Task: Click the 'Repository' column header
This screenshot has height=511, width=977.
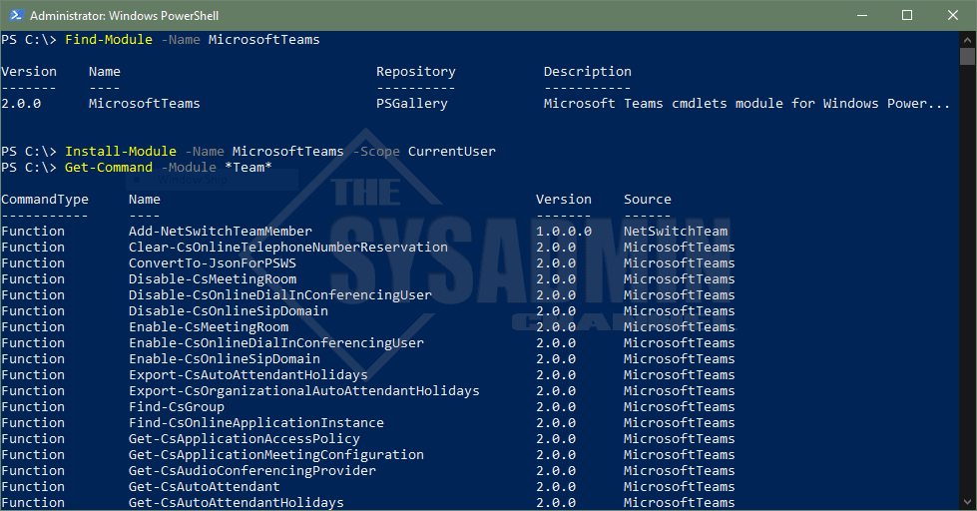Action: click(415, 72)
